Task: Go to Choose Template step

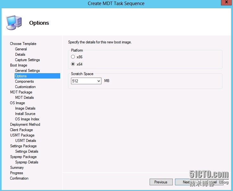Action: (23, 44)
